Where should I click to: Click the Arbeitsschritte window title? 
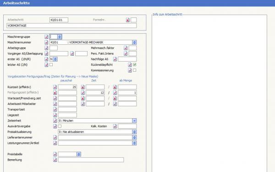tap(16, 3)
